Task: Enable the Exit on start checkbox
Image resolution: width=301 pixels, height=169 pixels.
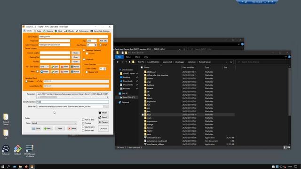Action: click(83, 131)
